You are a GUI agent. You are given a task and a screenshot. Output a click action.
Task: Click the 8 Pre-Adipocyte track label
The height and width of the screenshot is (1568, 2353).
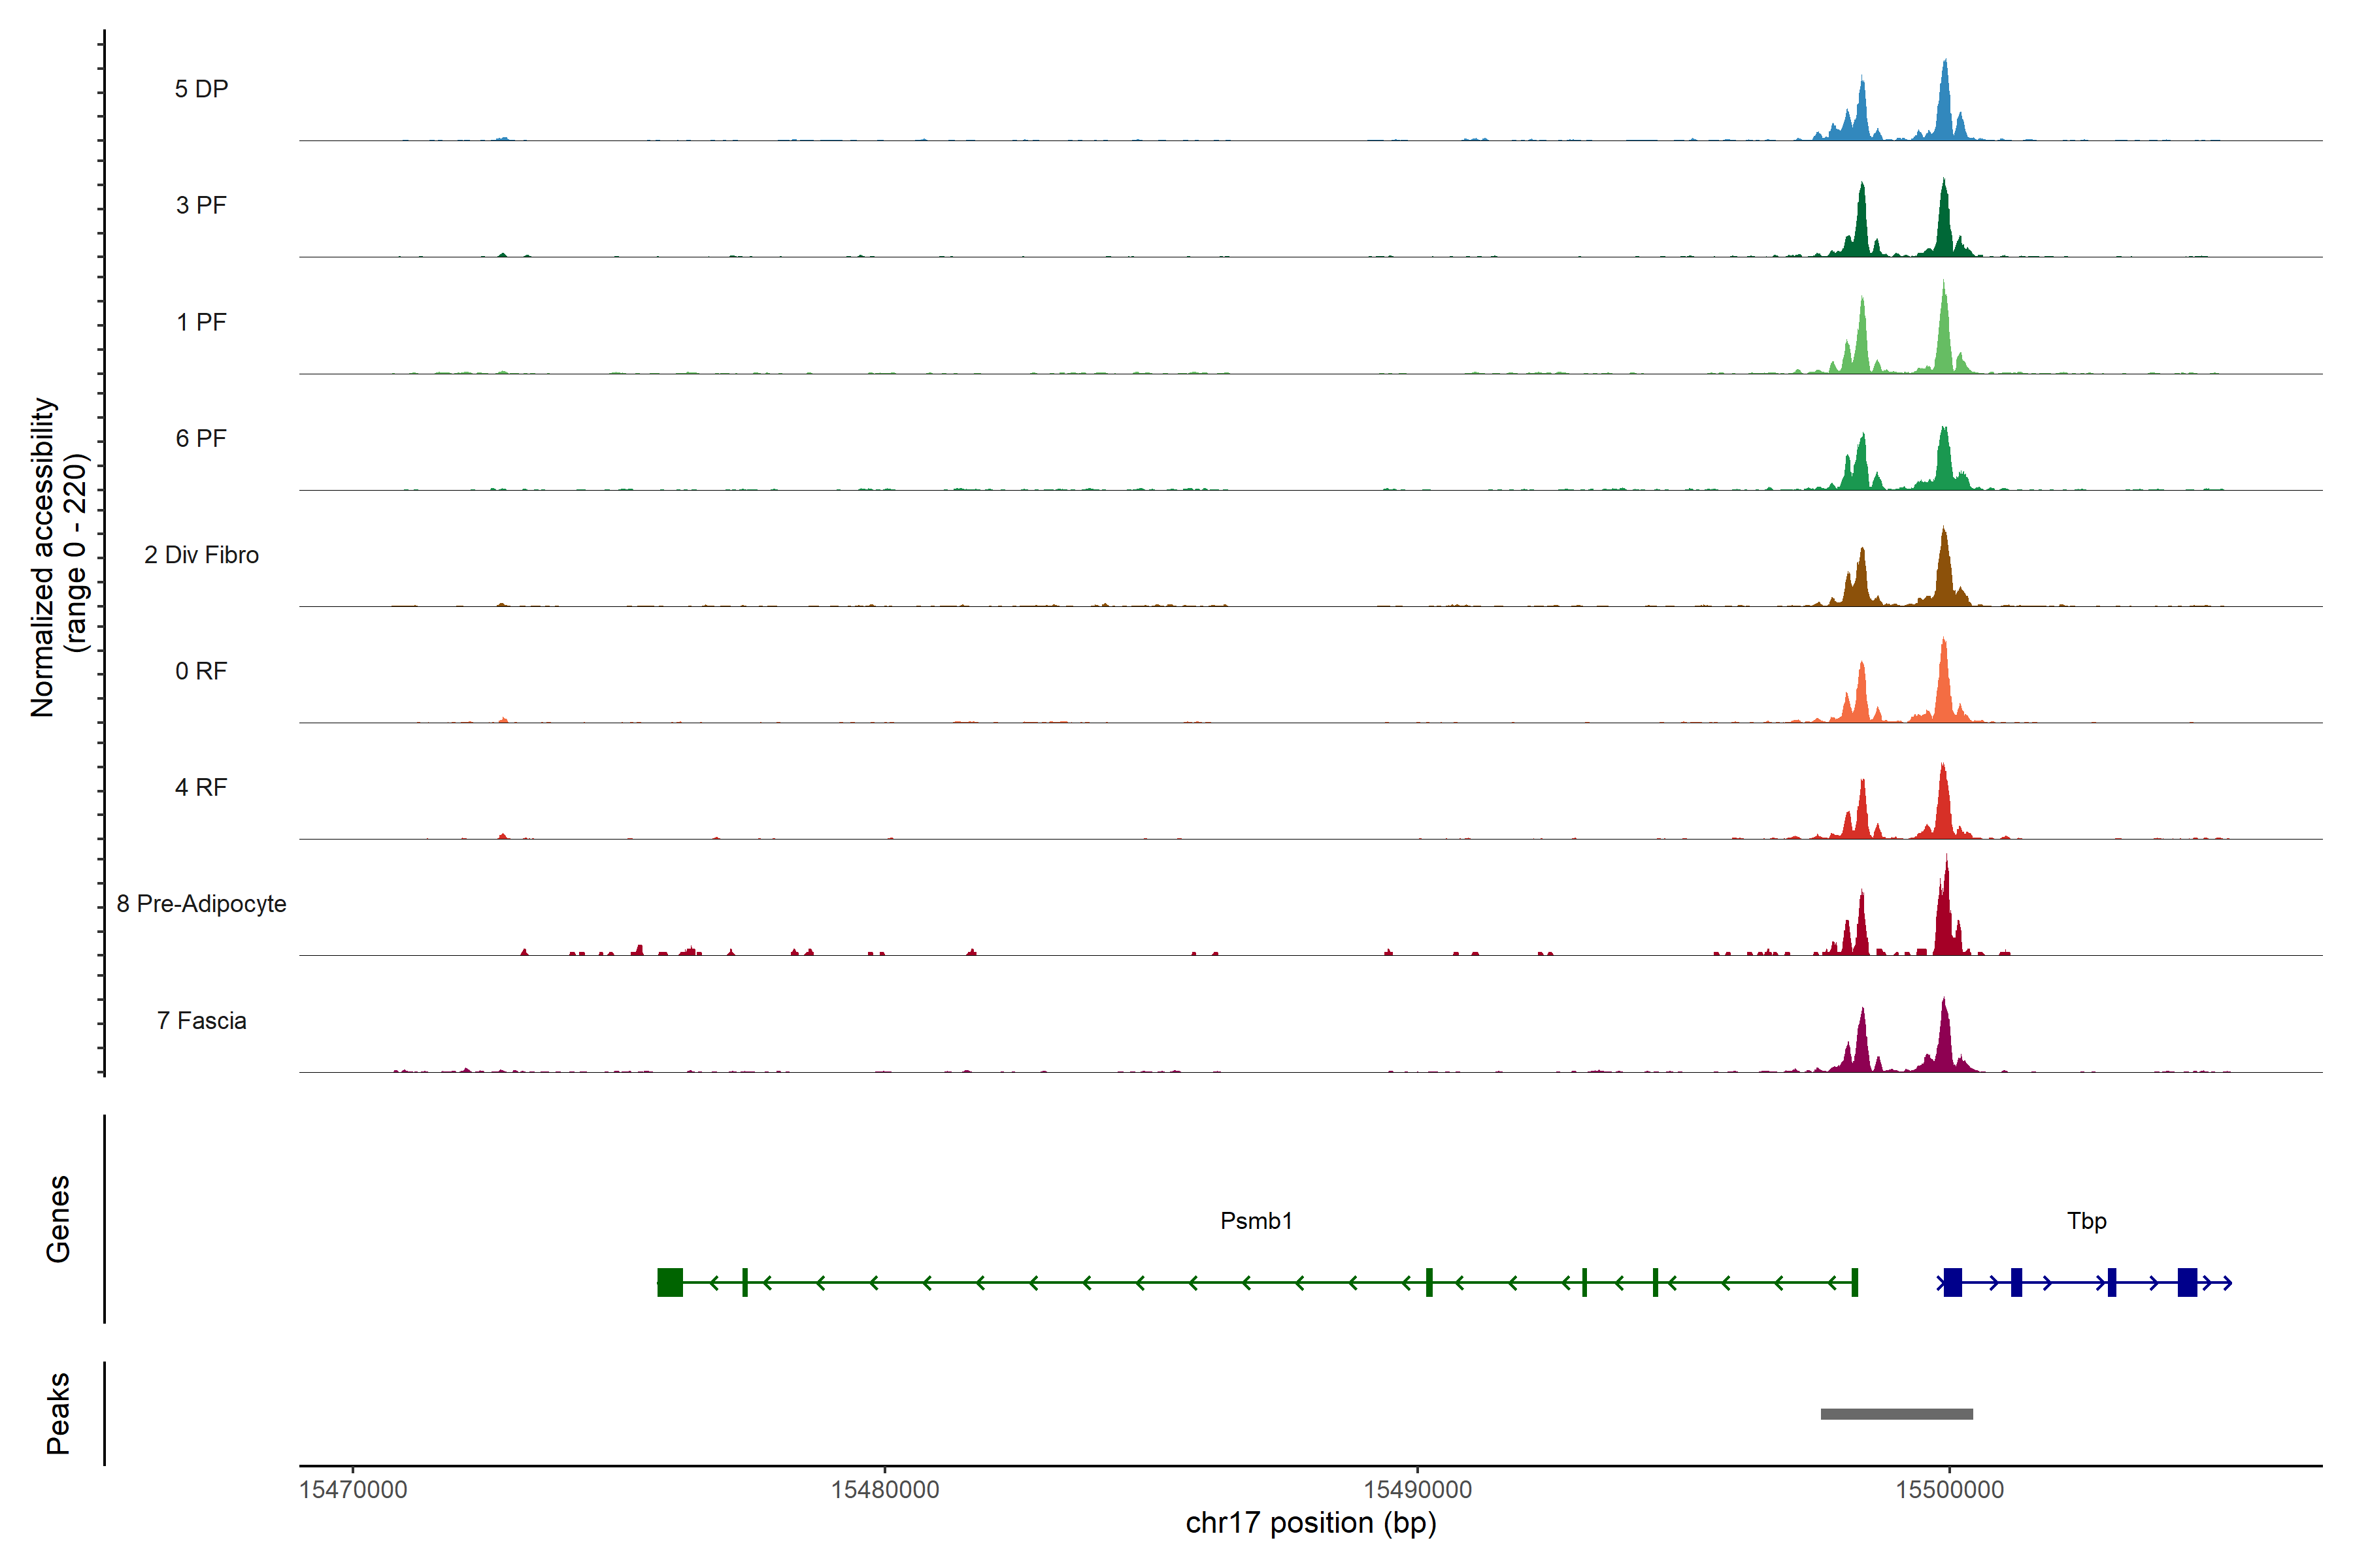click(x=201, y=904)
